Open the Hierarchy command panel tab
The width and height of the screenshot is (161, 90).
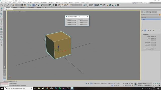(148, 12)
